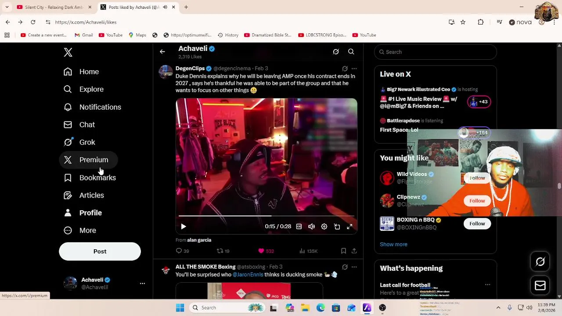Open video settings gear

(x=324, y=226)
